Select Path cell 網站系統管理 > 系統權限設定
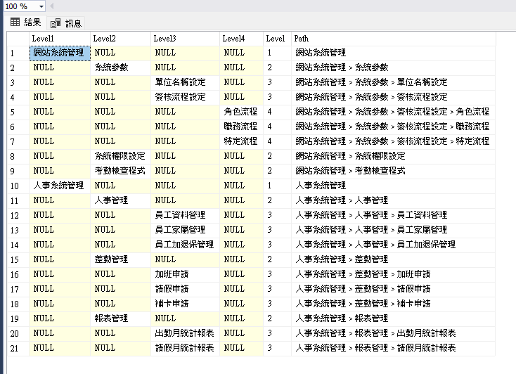The image size is (516, 374). click(x=394, y=156)
